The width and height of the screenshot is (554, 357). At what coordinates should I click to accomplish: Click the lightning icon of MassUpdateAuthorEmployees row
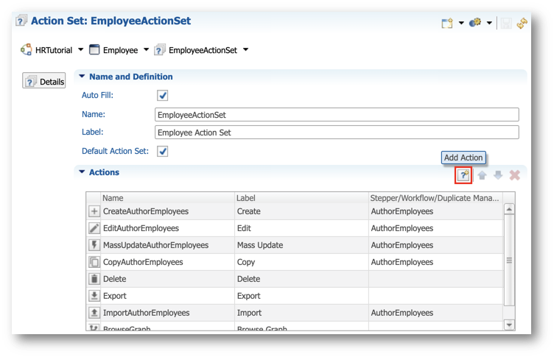(94, 245)
